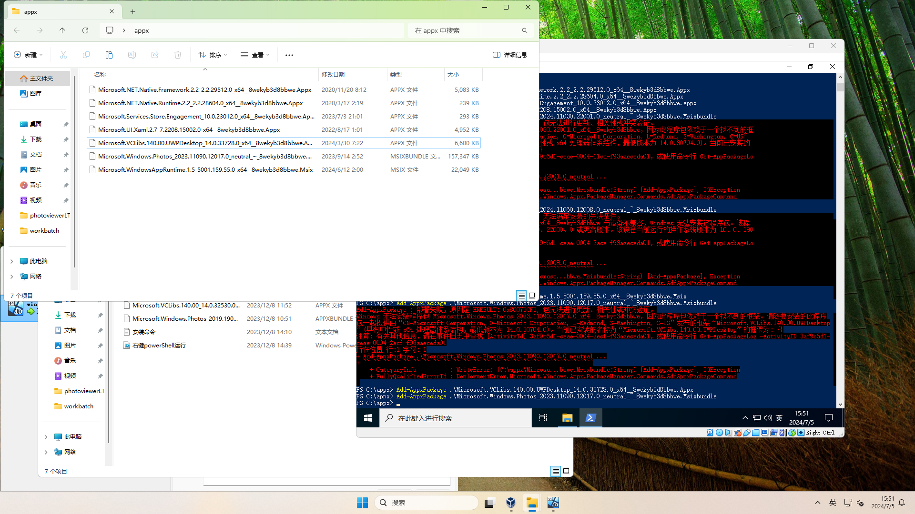
Task: Toggle the details pane (详细信息)
Action: pyautogui.click(x=510, y=55)
